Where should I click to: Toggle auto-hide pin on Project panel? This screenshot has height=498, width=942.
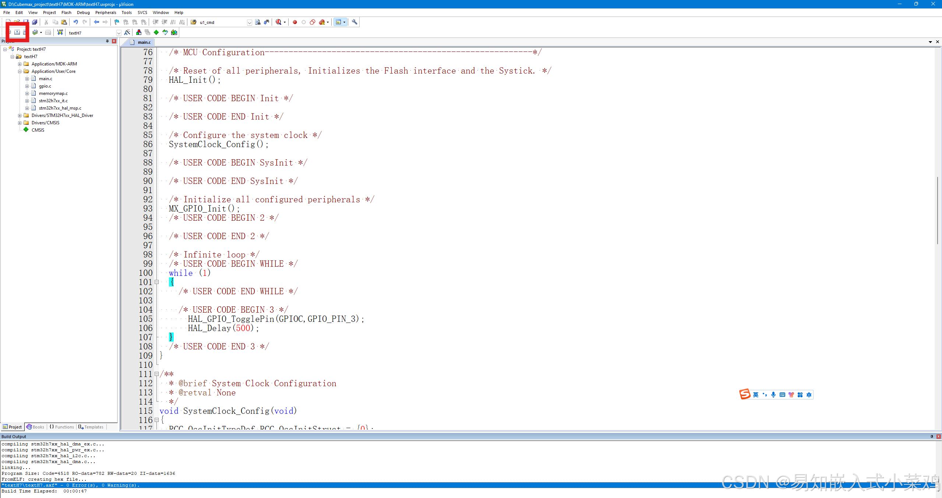pyautogui.click(x=107, y=41)
